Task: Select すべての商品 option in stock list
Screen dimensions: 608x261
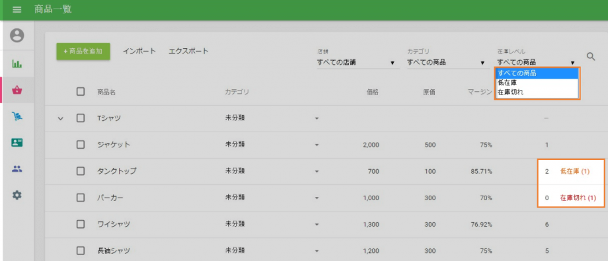Action: pyautogui.click(x=537, y=73)
